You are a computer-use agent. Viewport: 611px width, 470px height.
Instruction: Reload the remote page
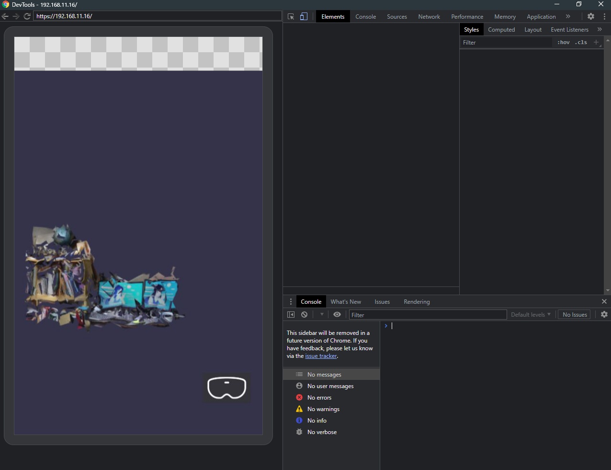pyautogui.click(x=27, y=16)
